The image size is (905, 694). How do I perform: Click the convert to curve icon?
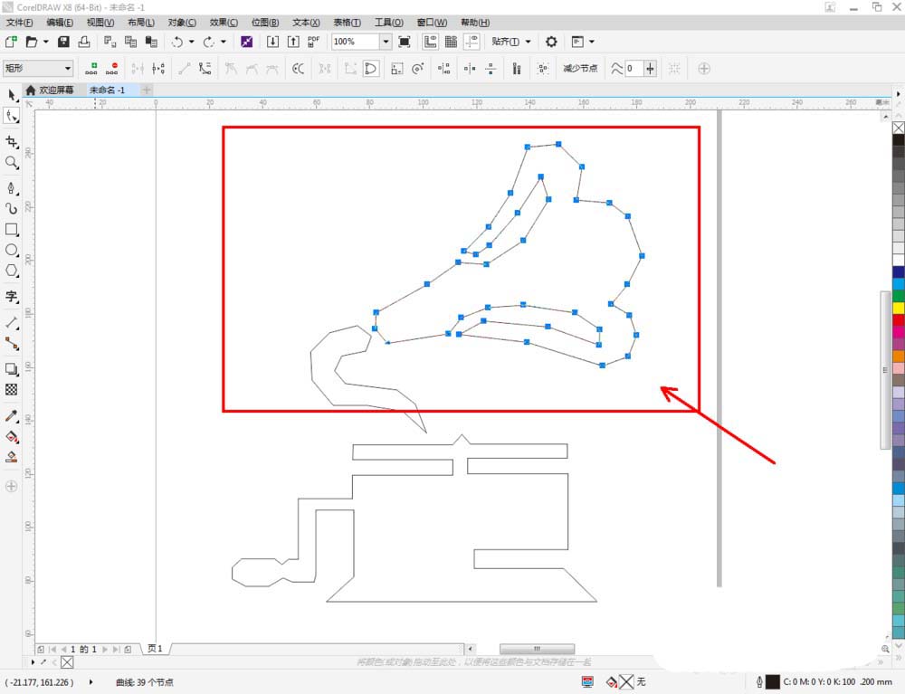click(205, 69)
